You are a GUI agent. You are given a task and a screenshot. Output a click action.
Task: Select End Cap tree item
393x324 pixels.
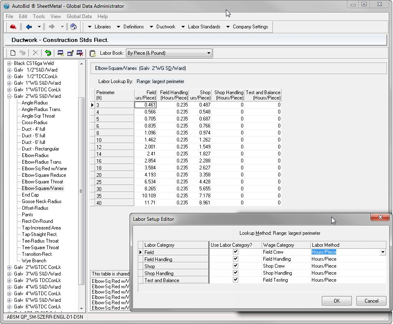[30, 195]
